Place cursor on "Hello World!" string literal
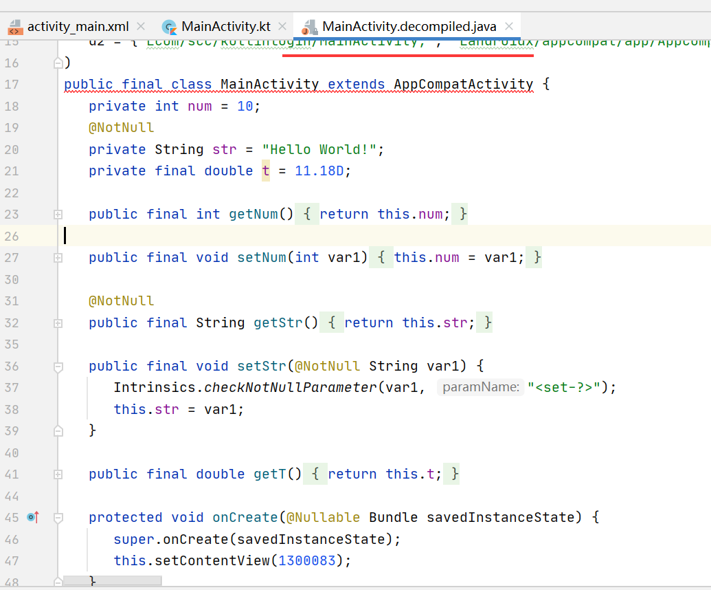 coord(319,149)
